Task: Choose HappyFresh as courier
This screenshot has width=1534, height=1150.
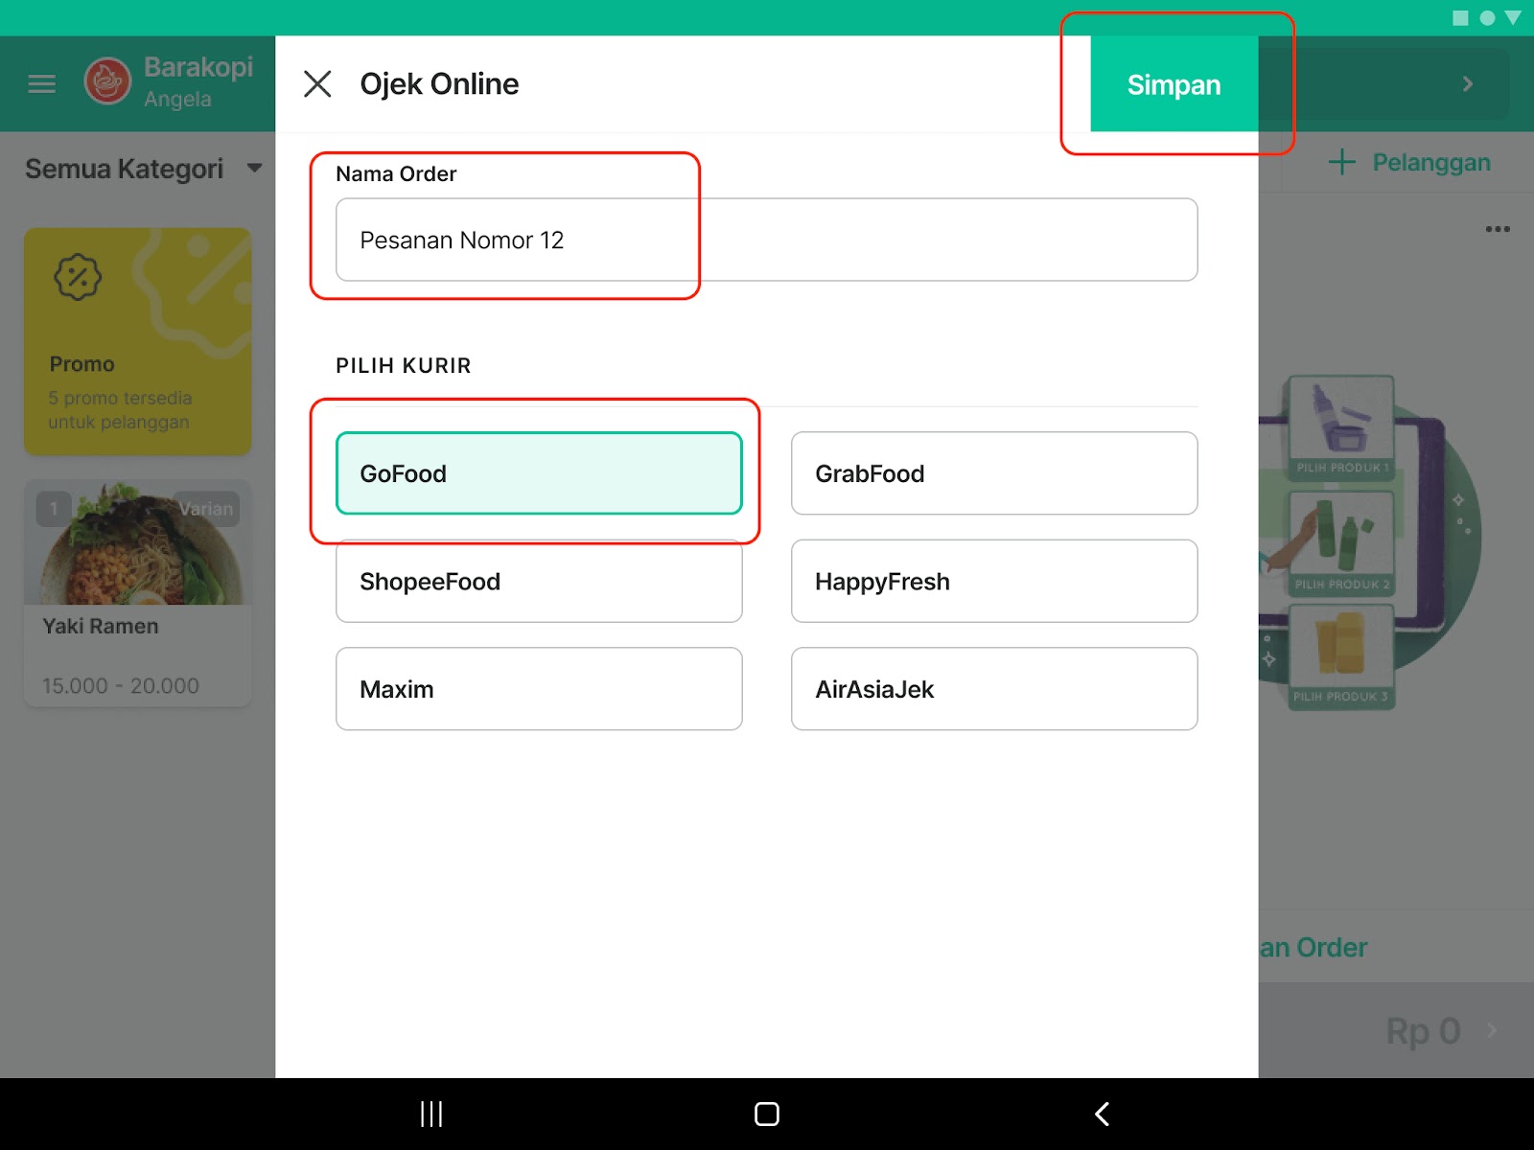Action: tap(994, 581)
